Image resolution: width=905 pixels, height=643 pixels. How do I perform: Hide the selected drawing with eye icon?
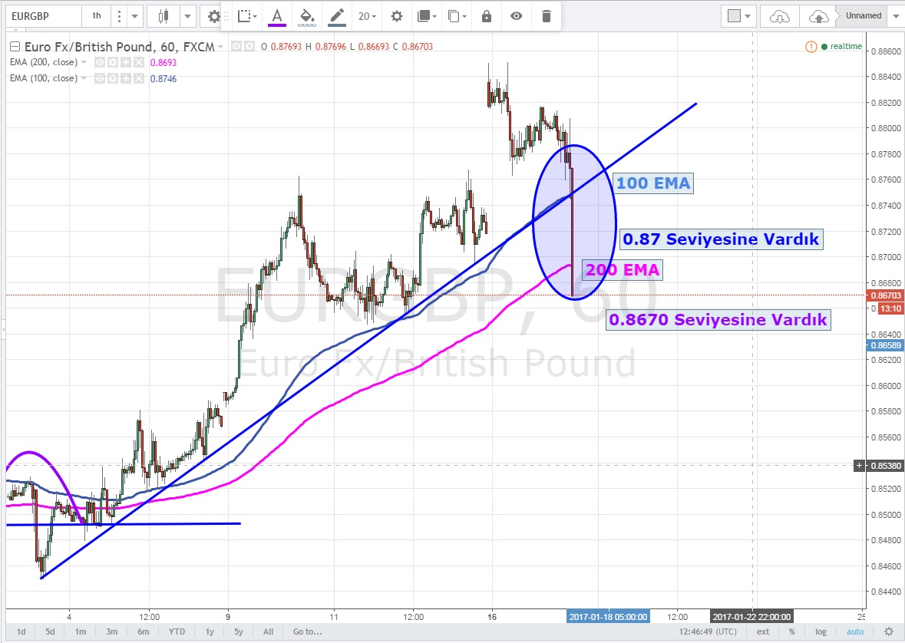tap(516, 16)
